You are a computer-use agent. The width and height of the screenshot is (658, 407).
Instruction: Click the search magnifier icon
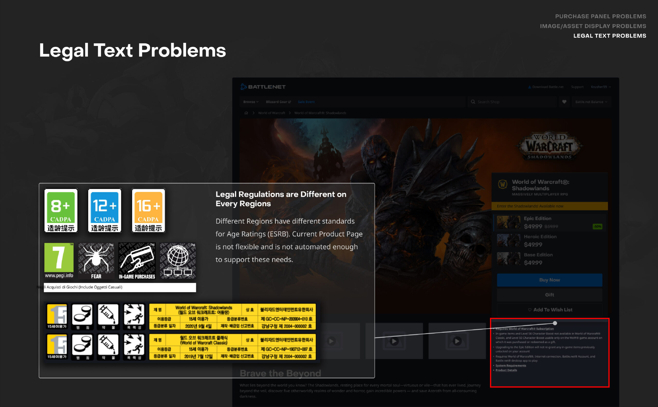point(473,102)
